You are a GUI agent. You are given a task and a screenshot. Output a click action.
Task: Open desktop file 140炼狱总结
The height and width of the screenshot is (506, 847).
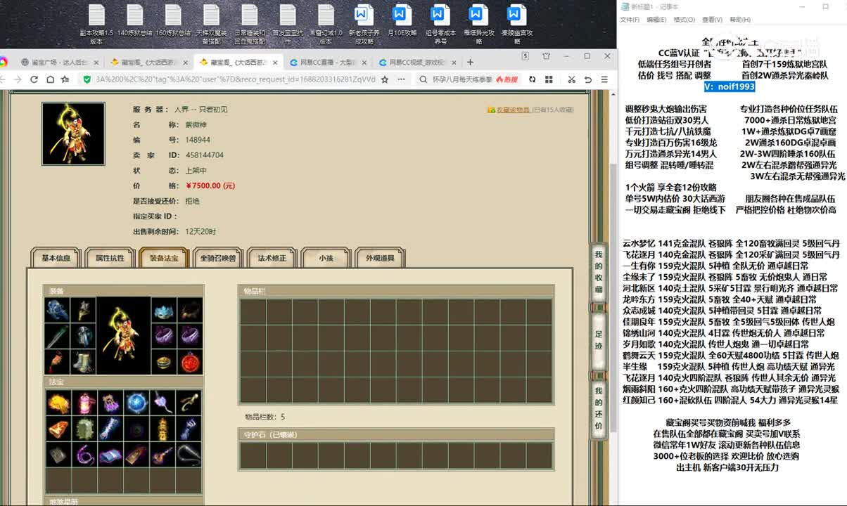tap(134, 20)
